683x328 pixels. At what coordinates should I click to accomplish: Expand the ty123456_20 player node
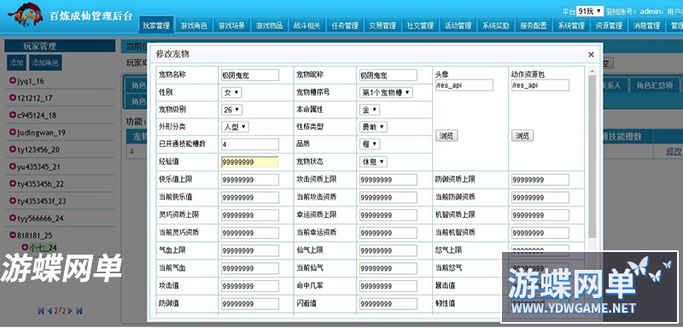coord(12,149)
